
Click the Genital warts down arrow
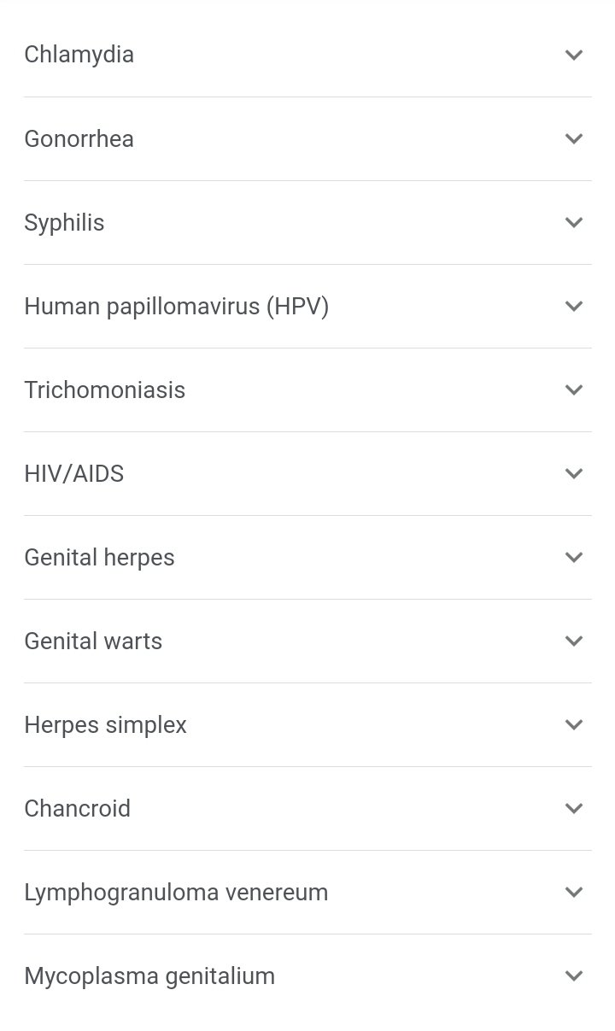click(574, 641)
